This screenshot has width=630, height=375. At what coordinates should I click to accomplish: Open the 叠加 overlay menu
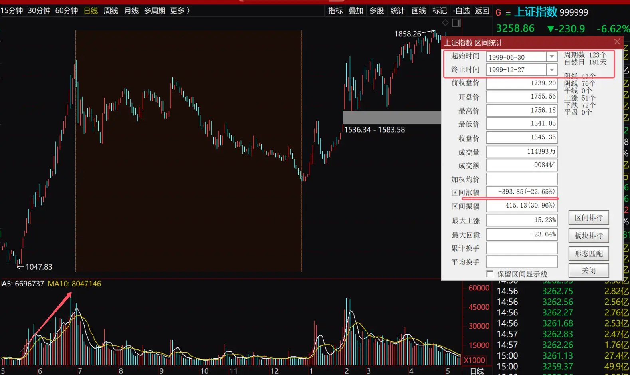coord(356,11)
